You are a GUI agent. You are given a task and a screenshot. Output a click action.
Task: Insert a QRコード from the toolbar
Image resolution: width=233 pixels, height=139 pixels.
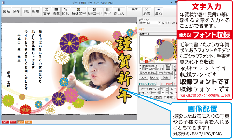point(94,11)
